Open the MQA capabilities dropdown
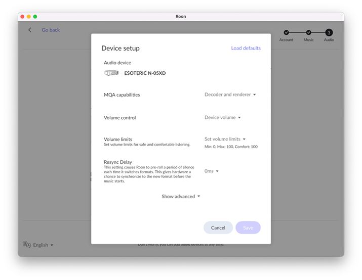The height and width of the screenshot is (280, 362). 230,95
